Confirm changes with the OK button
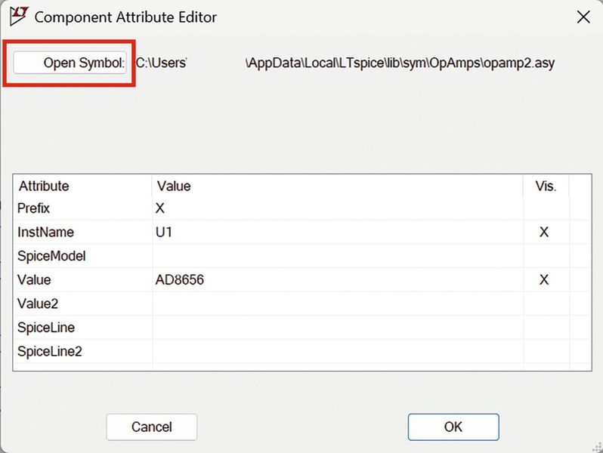The width and height of the screenshot is (603, 453). tap(453, 427)
